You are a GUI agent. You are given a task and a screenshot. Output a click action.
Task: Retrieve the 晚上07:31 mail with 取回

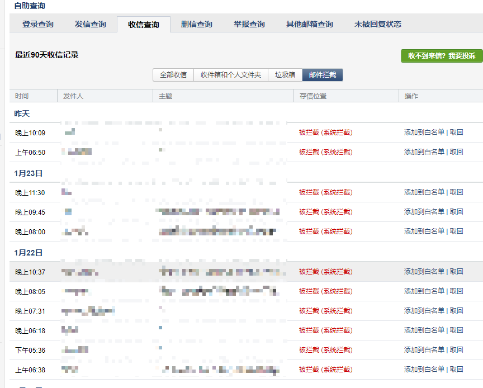[x=457, y=311]
